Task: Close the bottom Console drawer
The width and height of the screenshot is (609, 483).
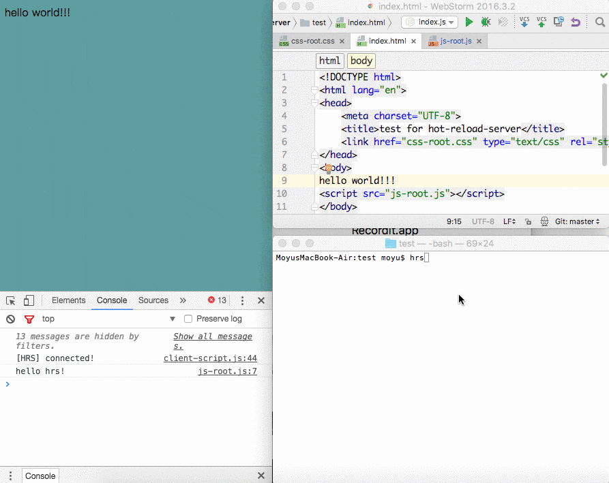Action: click(x=261, y=476)
